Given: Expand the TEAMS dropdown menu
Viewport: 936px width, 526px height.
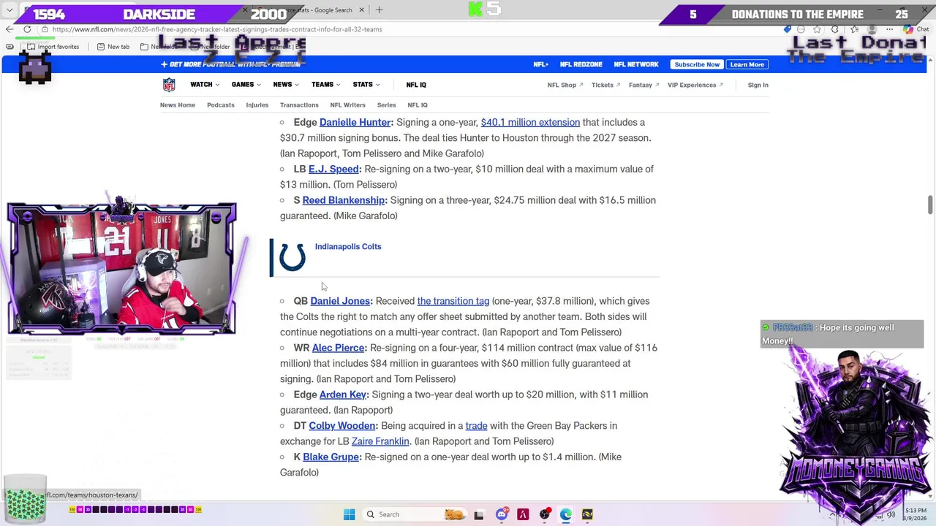Looking at the screenshot, I should click(326, 85).
